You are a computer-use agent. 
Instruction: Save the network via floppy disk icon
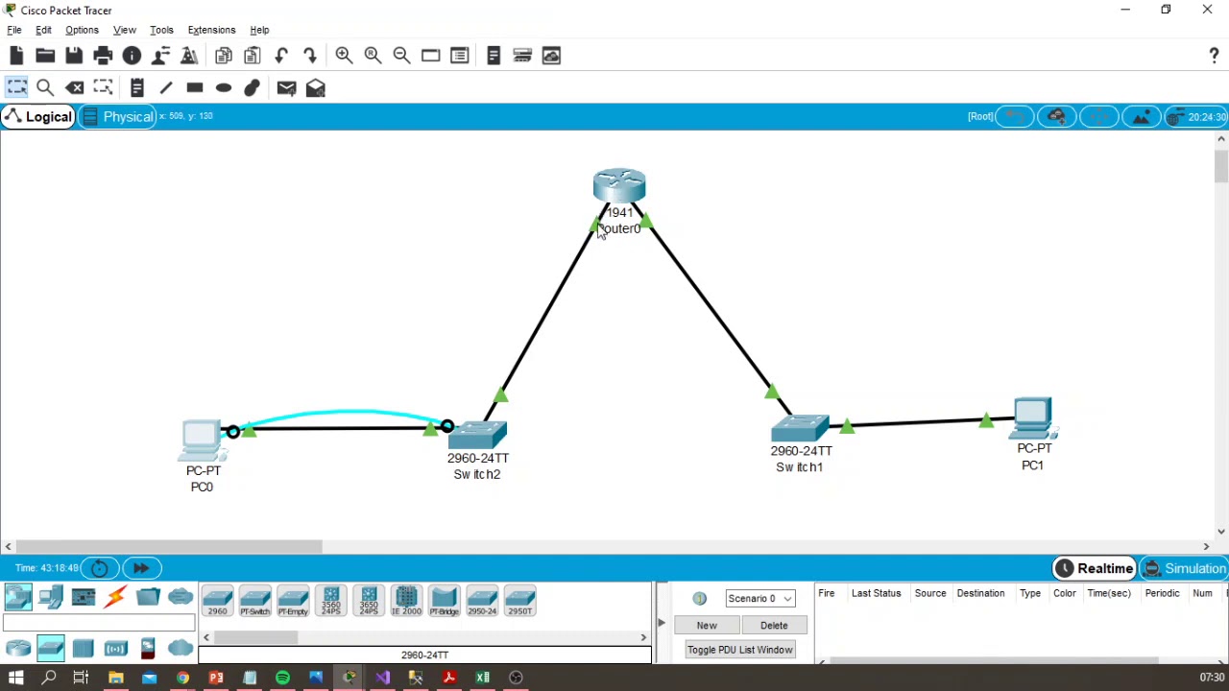[74, 56]
